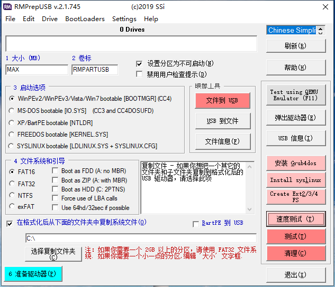Image resolution: width=335 pixels, height=287 pixels.
Task: Open the File menu
Action: point(10,18)
